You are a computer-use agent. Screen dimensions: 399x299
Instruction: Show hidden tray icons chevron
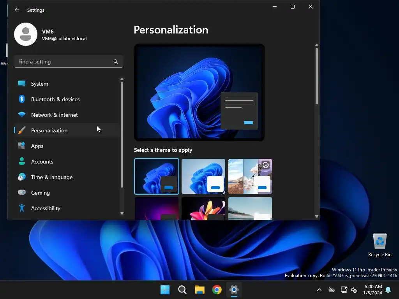coord(319,290)
